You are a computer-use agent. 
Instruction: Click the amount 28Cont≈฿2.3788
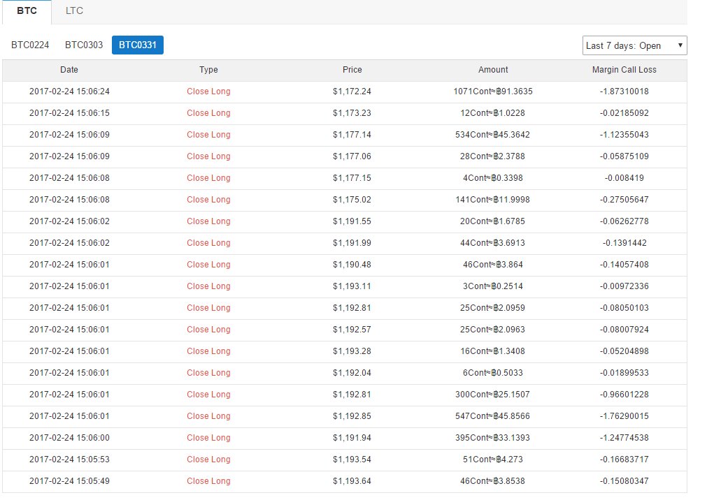(x=493, y=156)
